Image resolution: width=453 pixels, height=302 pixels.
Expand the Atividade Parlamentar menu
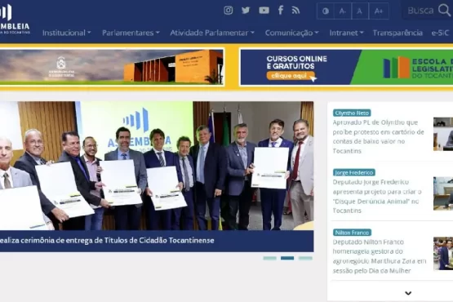coord(212,33)
